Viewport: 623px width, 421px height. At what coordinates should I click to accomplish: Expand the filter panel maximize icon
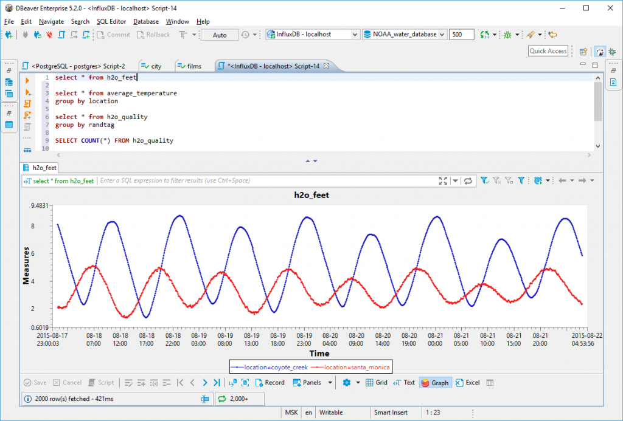pos(443,181)
